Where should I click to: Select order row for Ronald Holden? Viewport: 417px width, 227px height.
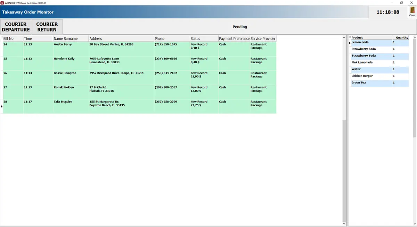pos(139,92)
